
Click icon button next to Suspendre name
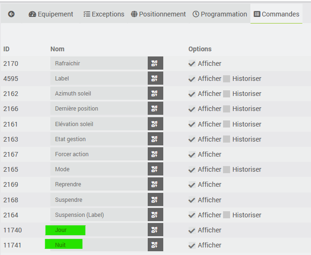pos(155,200)
